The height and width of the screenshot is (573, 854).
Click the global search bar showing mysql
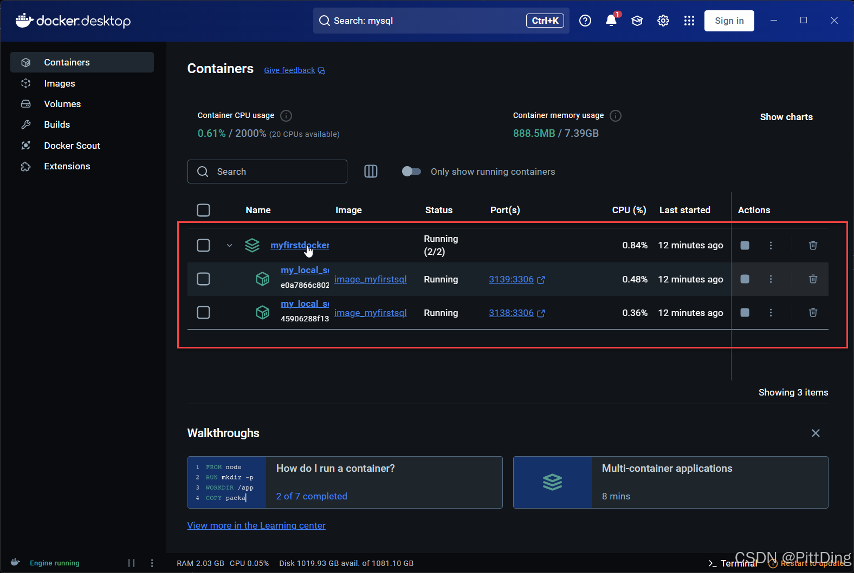(441, 21)
